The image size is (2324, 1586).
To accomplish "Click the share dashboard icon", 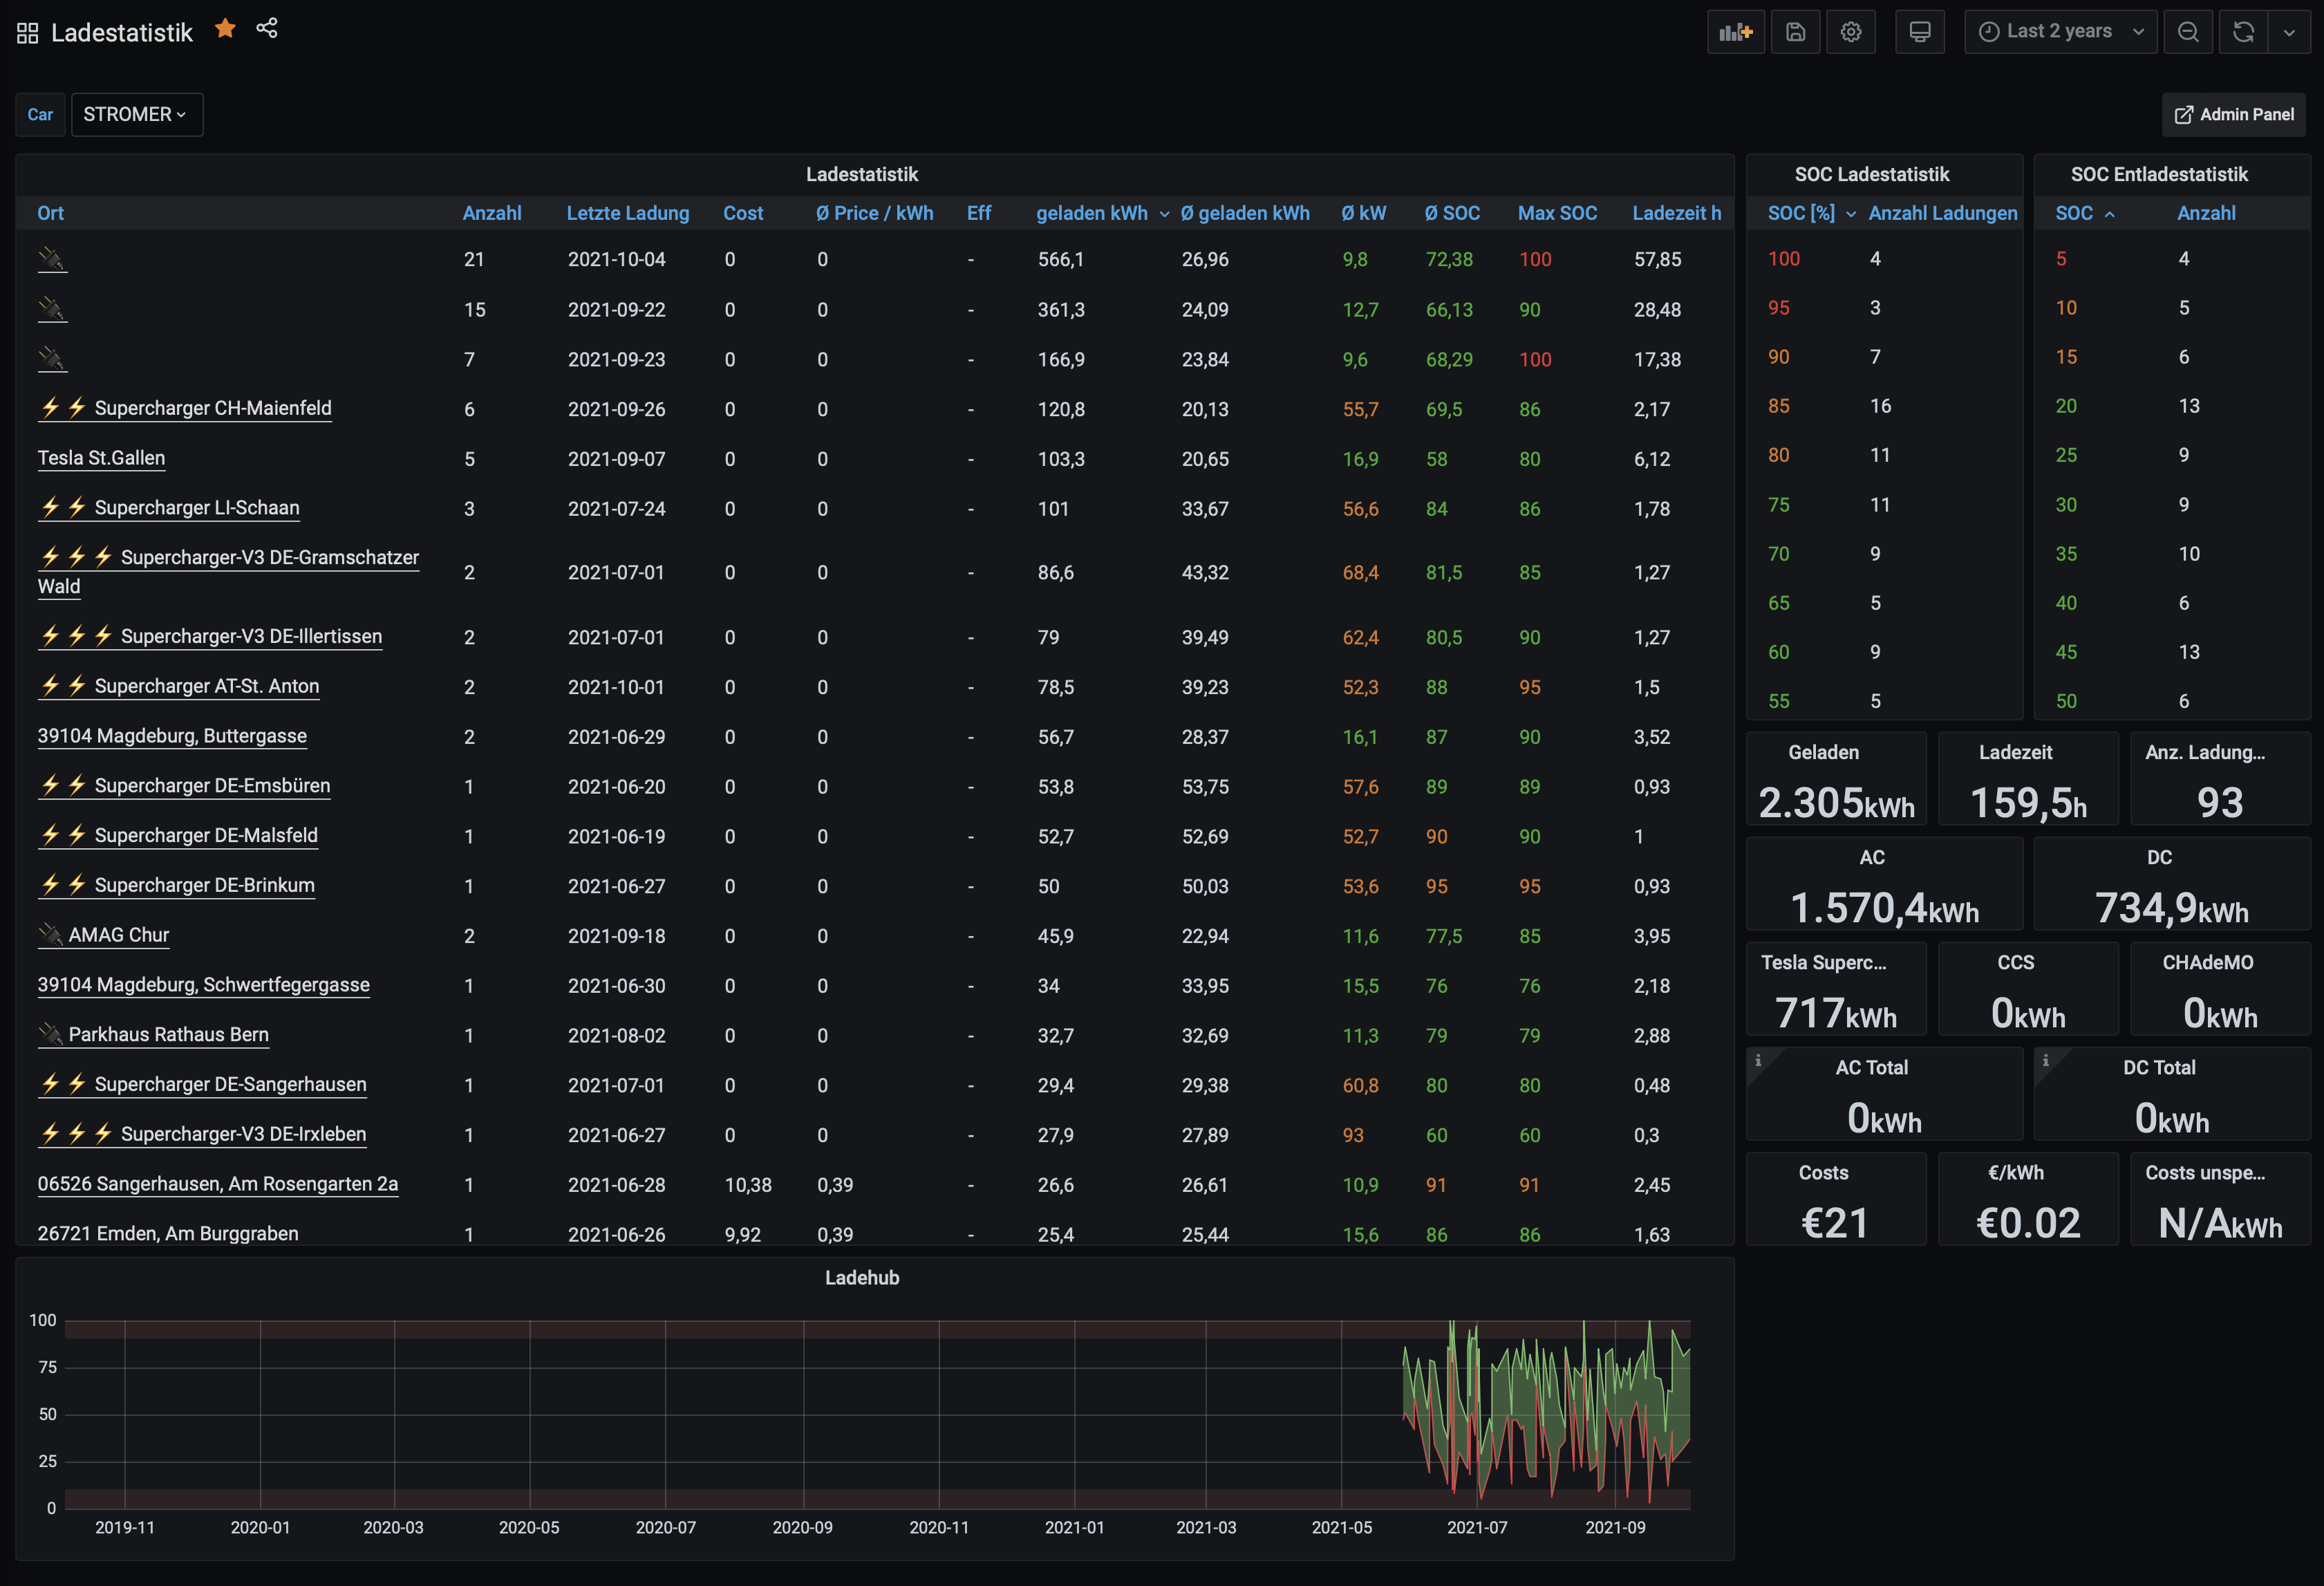I will tap(266, 29).
